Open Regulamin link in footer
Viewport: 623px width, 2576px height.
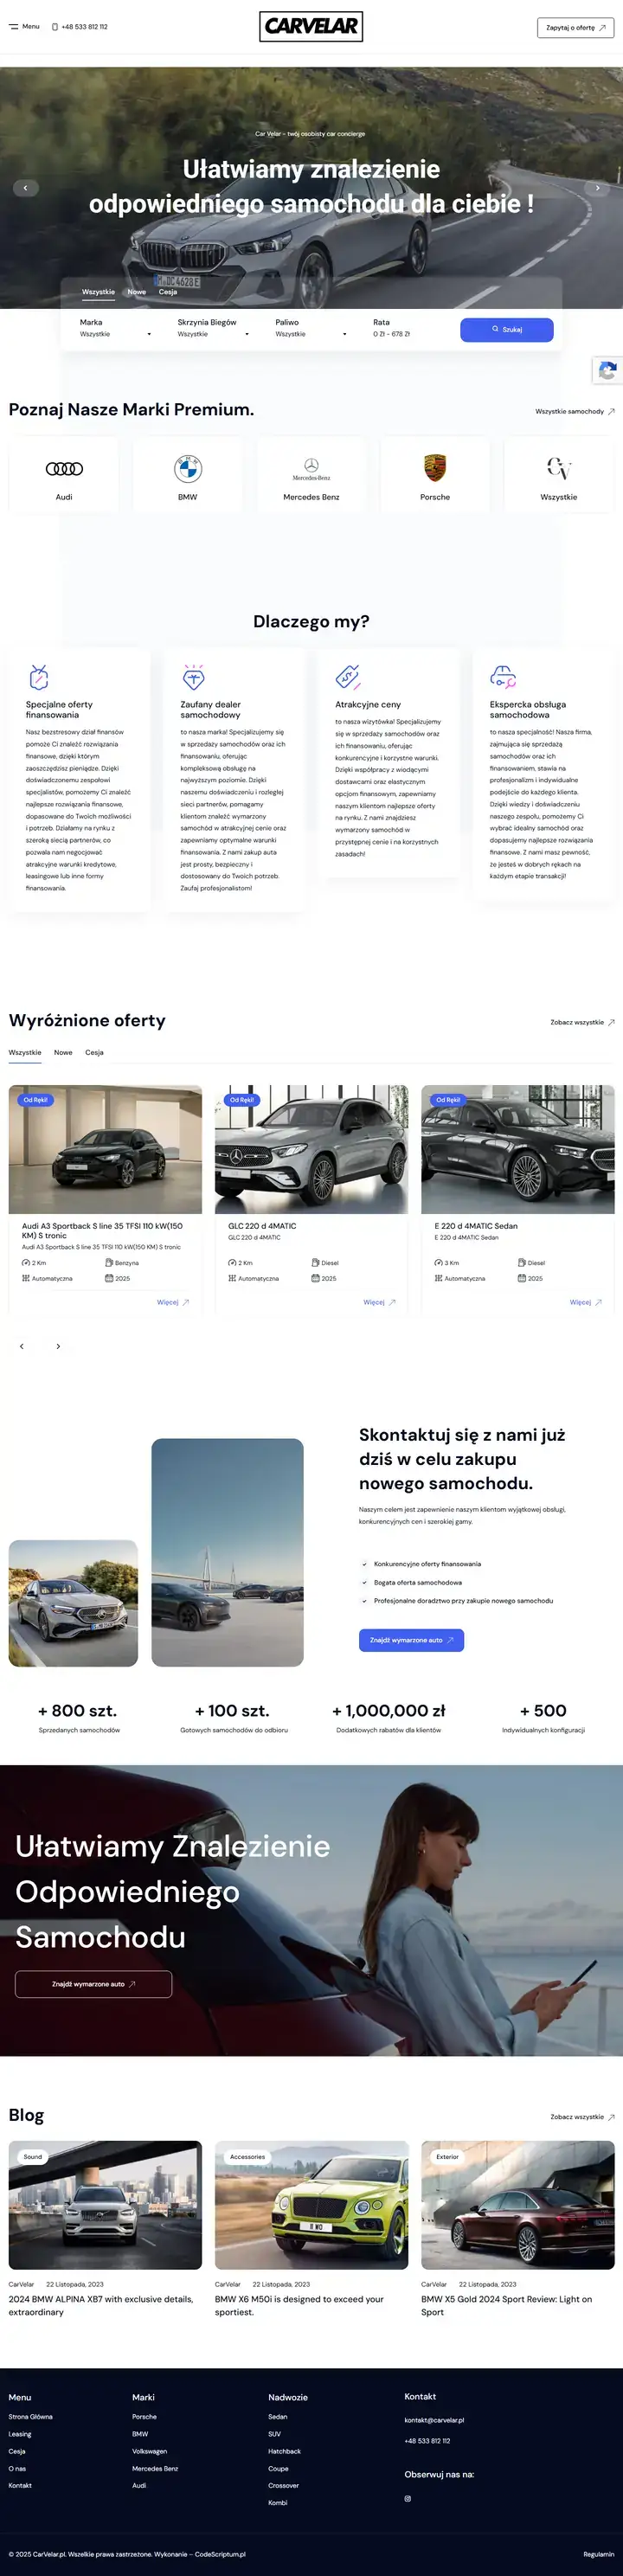[599, 2554]
